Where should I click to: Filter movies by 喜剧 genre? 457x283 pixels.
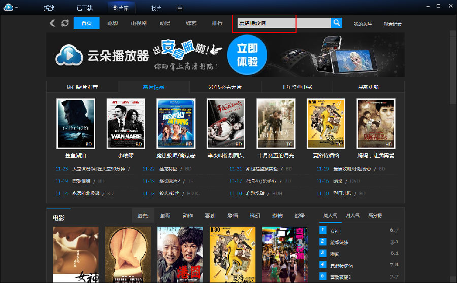coord(210,216)
